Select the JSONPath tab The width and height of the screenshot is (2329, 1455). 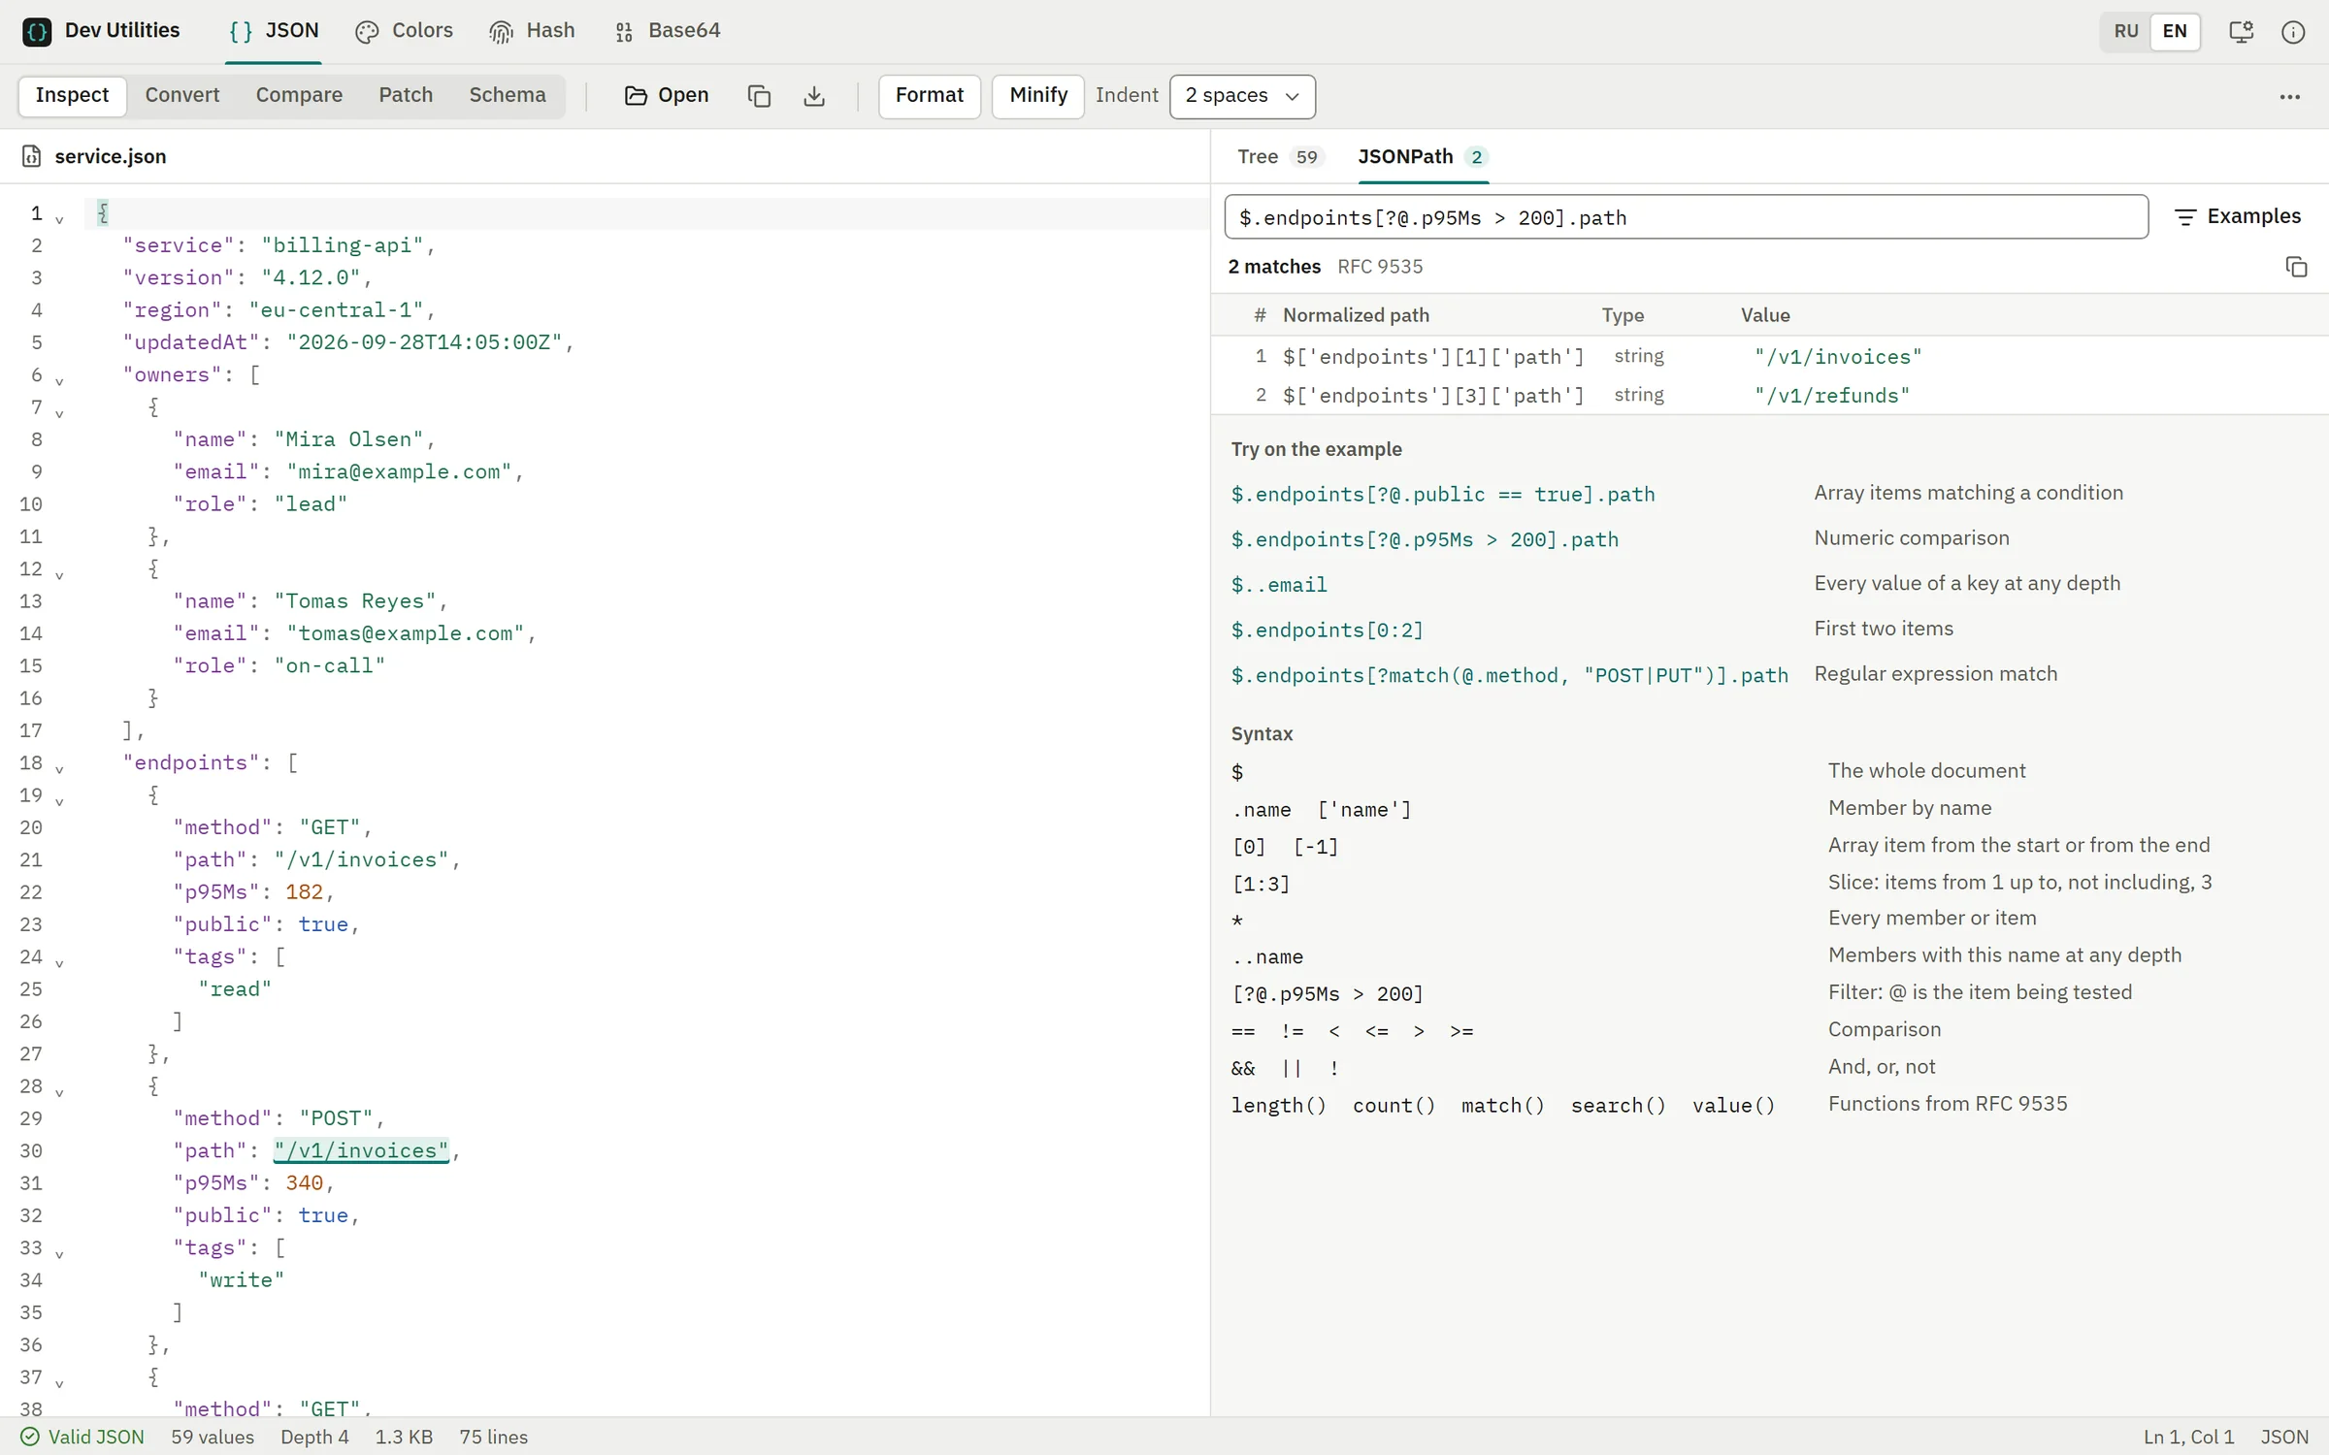click(1422, 156)
